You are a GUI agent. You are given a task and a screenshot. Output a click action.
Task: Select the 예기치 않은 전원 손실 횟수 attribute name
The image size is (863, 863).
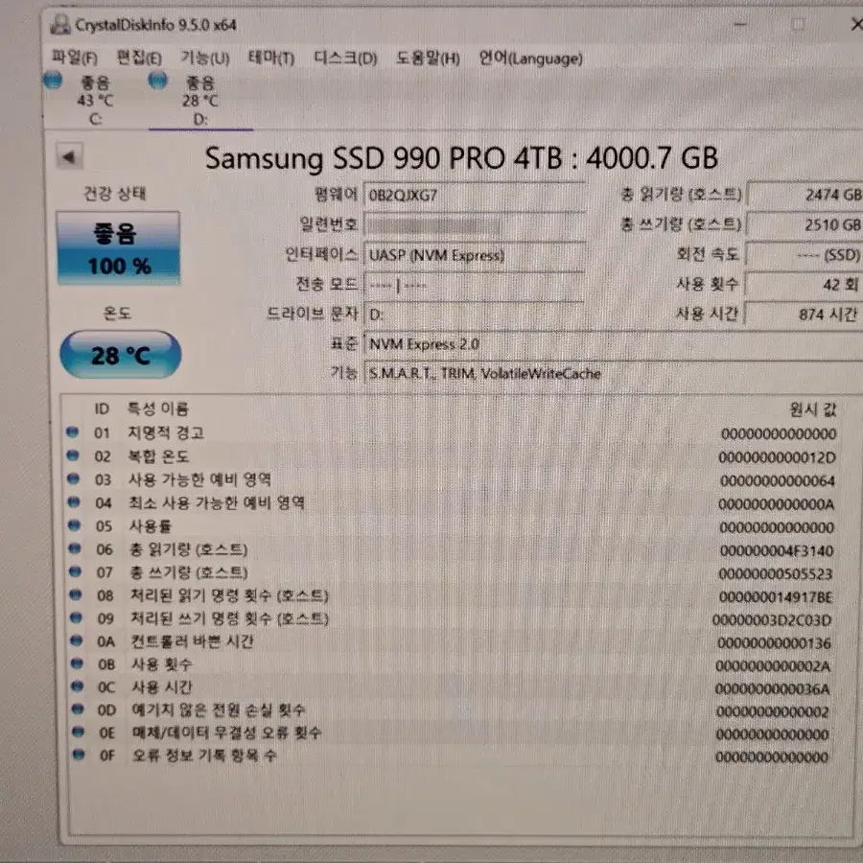coord(218,710)
